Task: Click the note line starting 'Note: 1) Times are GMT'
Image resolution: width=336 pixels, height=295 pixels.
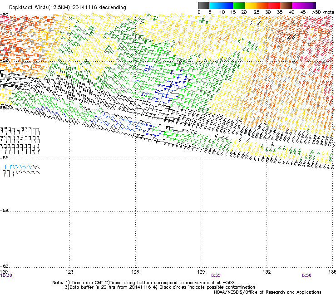Action: tap(143, 283)
